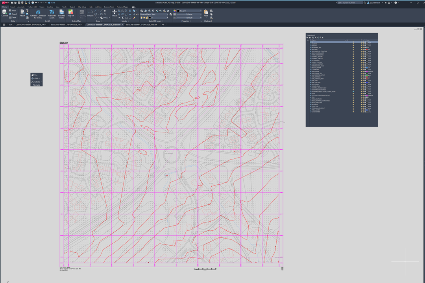This screenshot has height=283, width=425.
Task: Click the Table button in Data panel
Action: (x=12, y=18)
